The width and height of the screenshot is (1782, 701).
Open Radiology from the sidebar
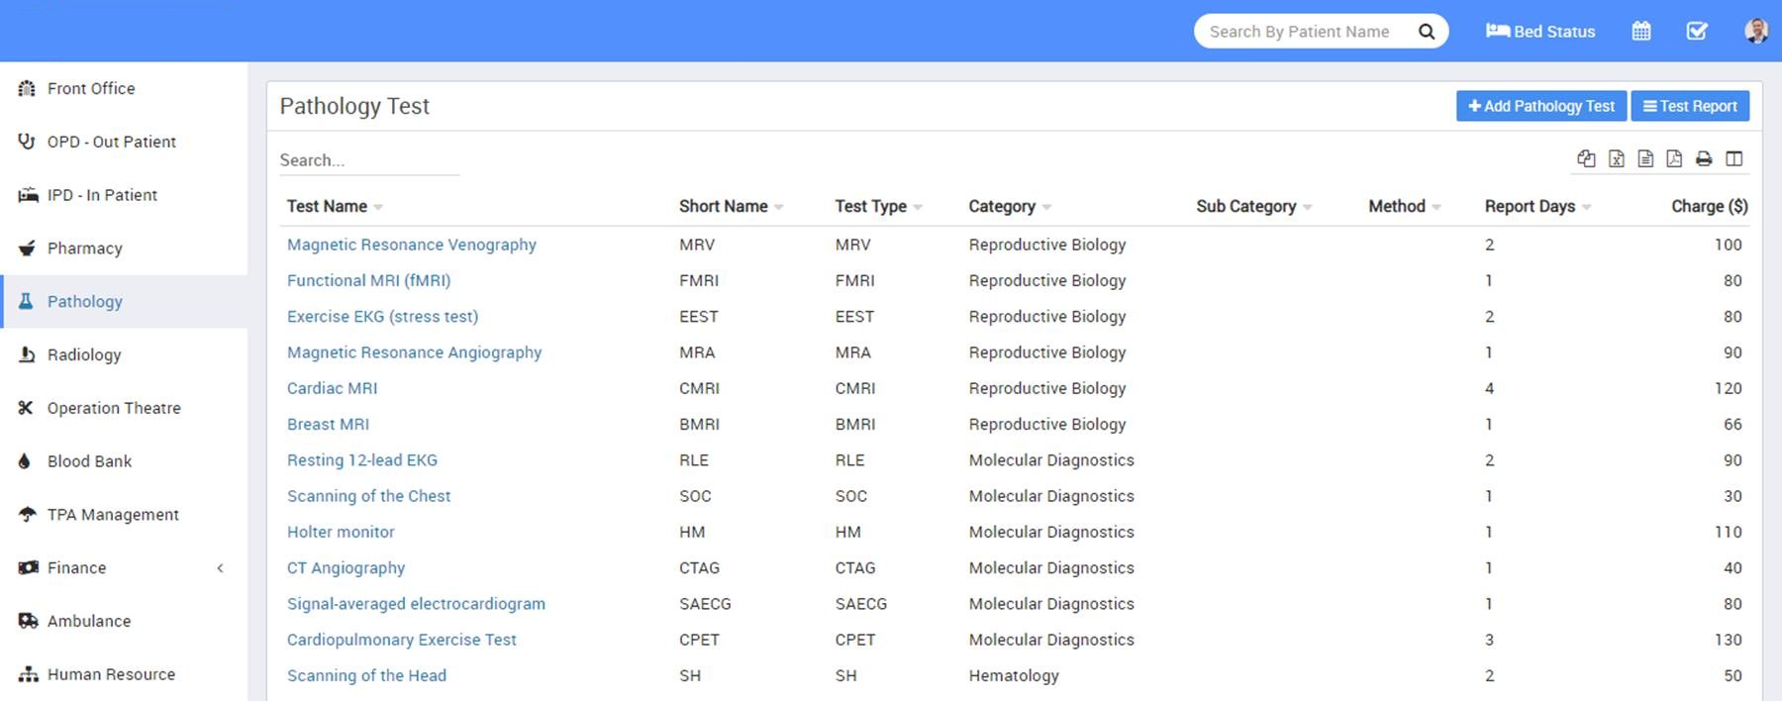(84, 354)
